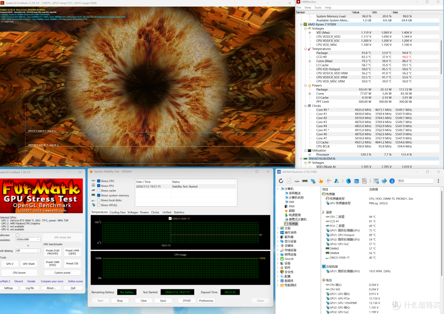Click the AIDA64 search field
Viewport: 444px width, 314px height.
(415, 181)
